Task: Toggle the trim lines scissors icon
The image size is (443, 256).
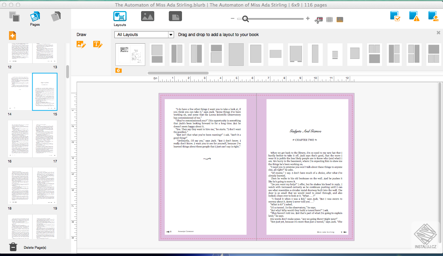Action: pyautogui.click(x=319, y=20)
